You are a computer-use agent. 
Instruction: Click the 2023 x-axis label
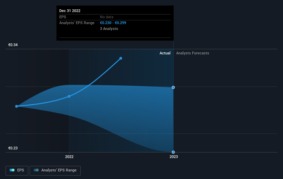click(174, 157)
